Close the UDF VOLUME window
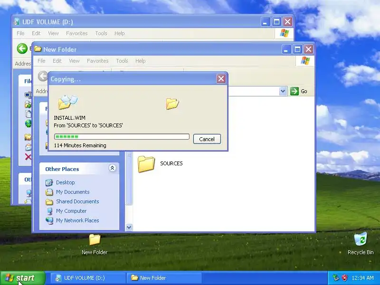The width and height of the screenshot is (380, 285). point(287,22)
